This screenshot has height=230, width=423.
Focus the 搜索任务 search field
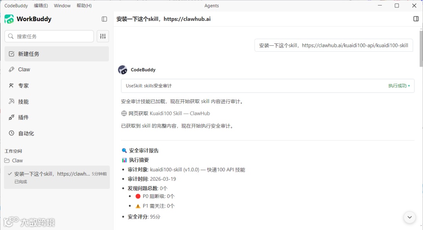click(x=49, y=36)
